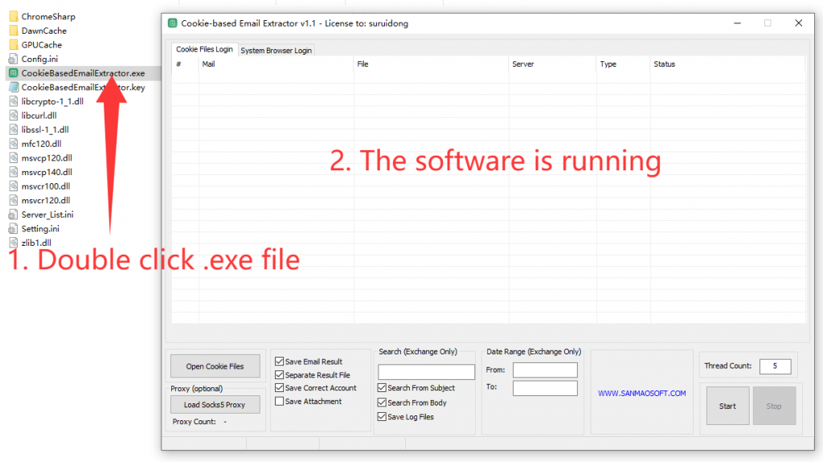Click the Thread Count input field

[x=775, y=366]
